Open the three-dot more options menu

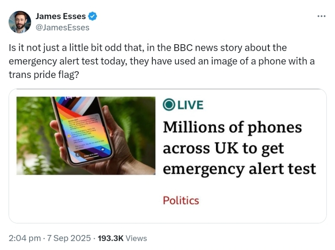(321, 16)
